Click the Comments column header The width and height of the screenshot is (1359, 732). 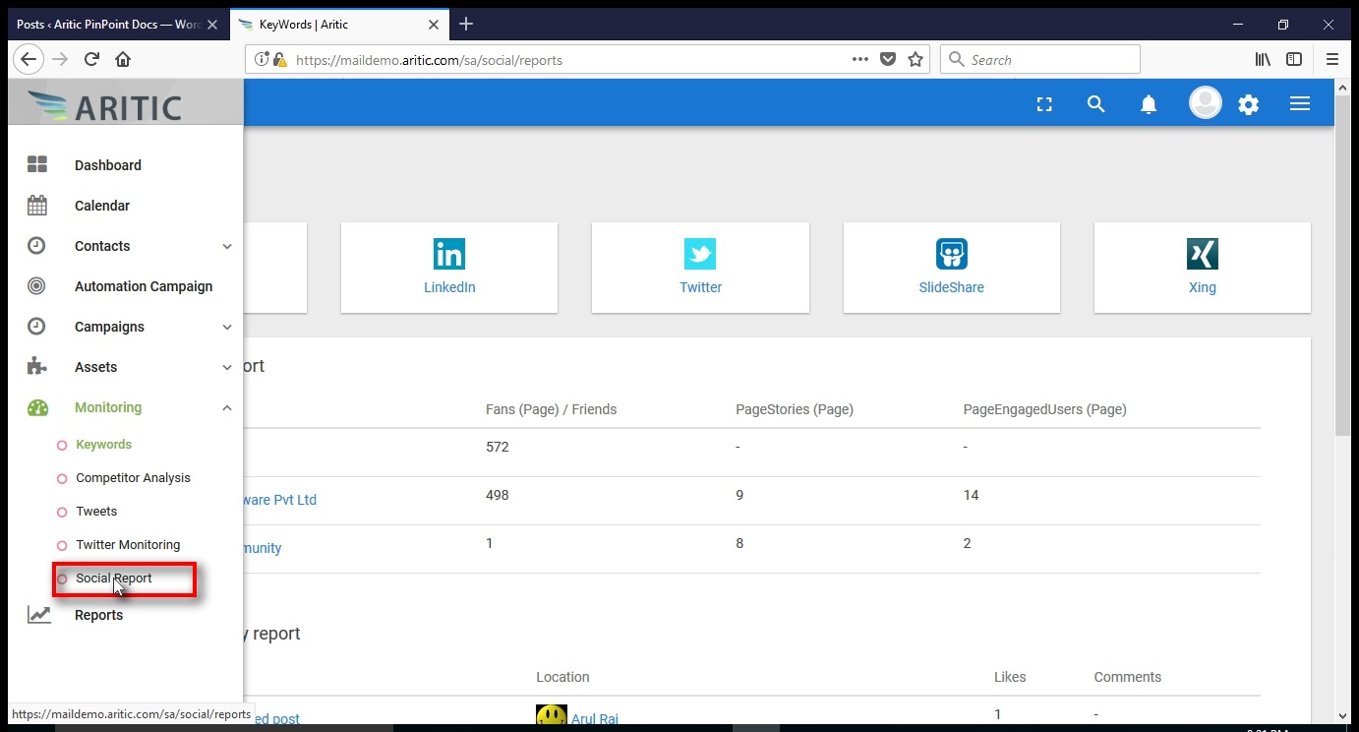pyautogui.click(x=1128, y=677)
